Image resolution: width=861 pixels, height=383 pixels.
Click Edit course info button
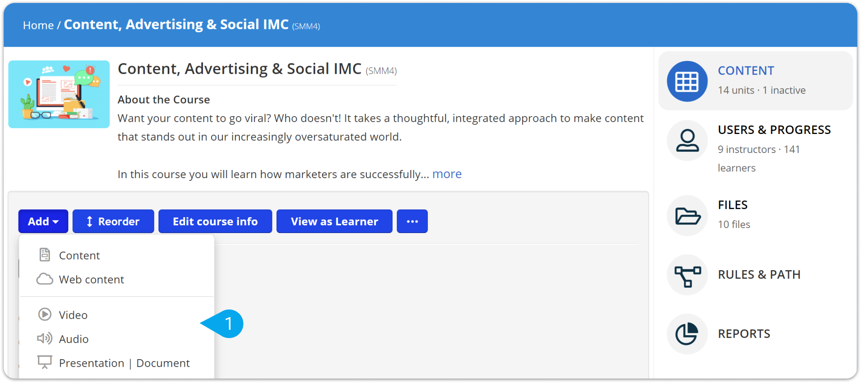(215, 221)
